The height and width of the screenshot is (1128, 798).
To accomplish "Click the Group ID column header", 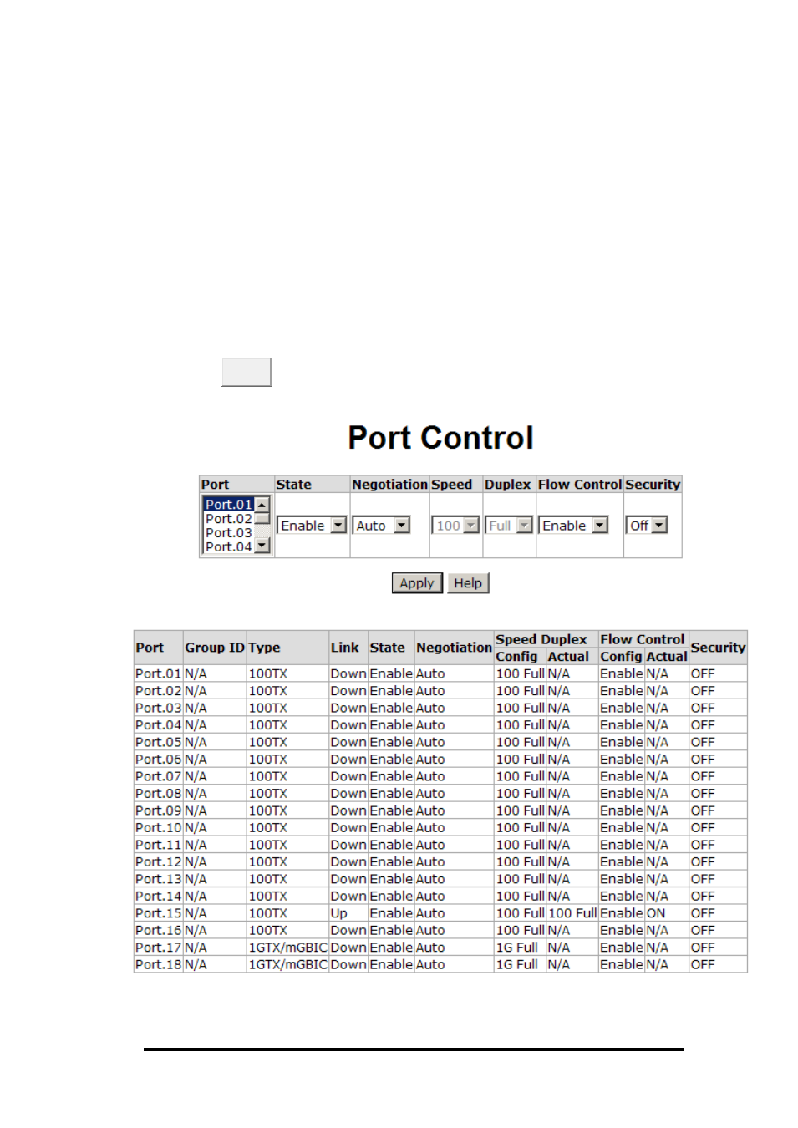I will click(215, 648).
